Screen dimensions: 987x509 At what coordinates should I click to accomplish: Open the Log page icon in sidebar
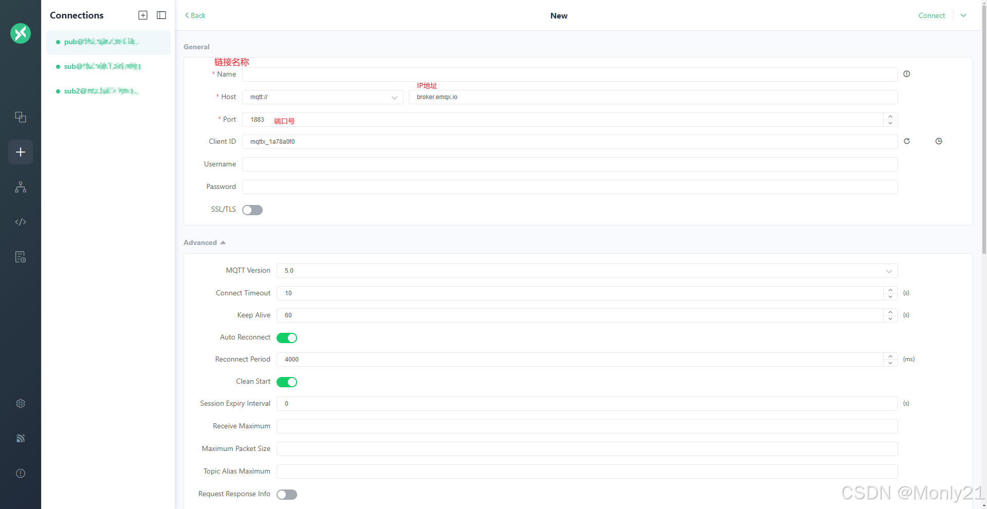(21, 257)
